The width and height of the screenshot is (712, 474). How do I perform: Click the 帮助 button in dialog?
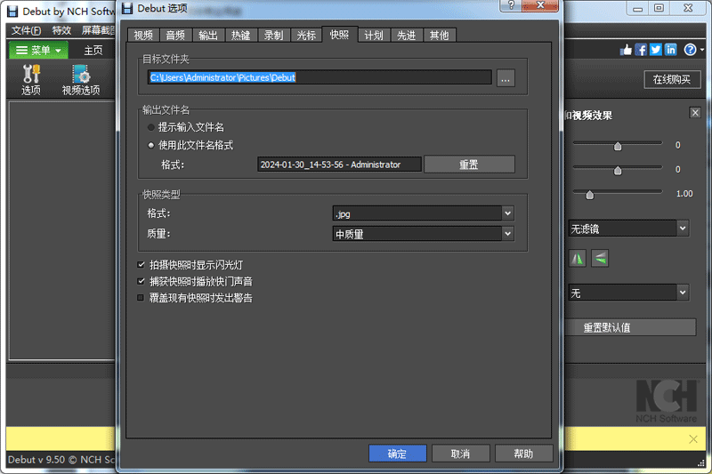(523, 454)
